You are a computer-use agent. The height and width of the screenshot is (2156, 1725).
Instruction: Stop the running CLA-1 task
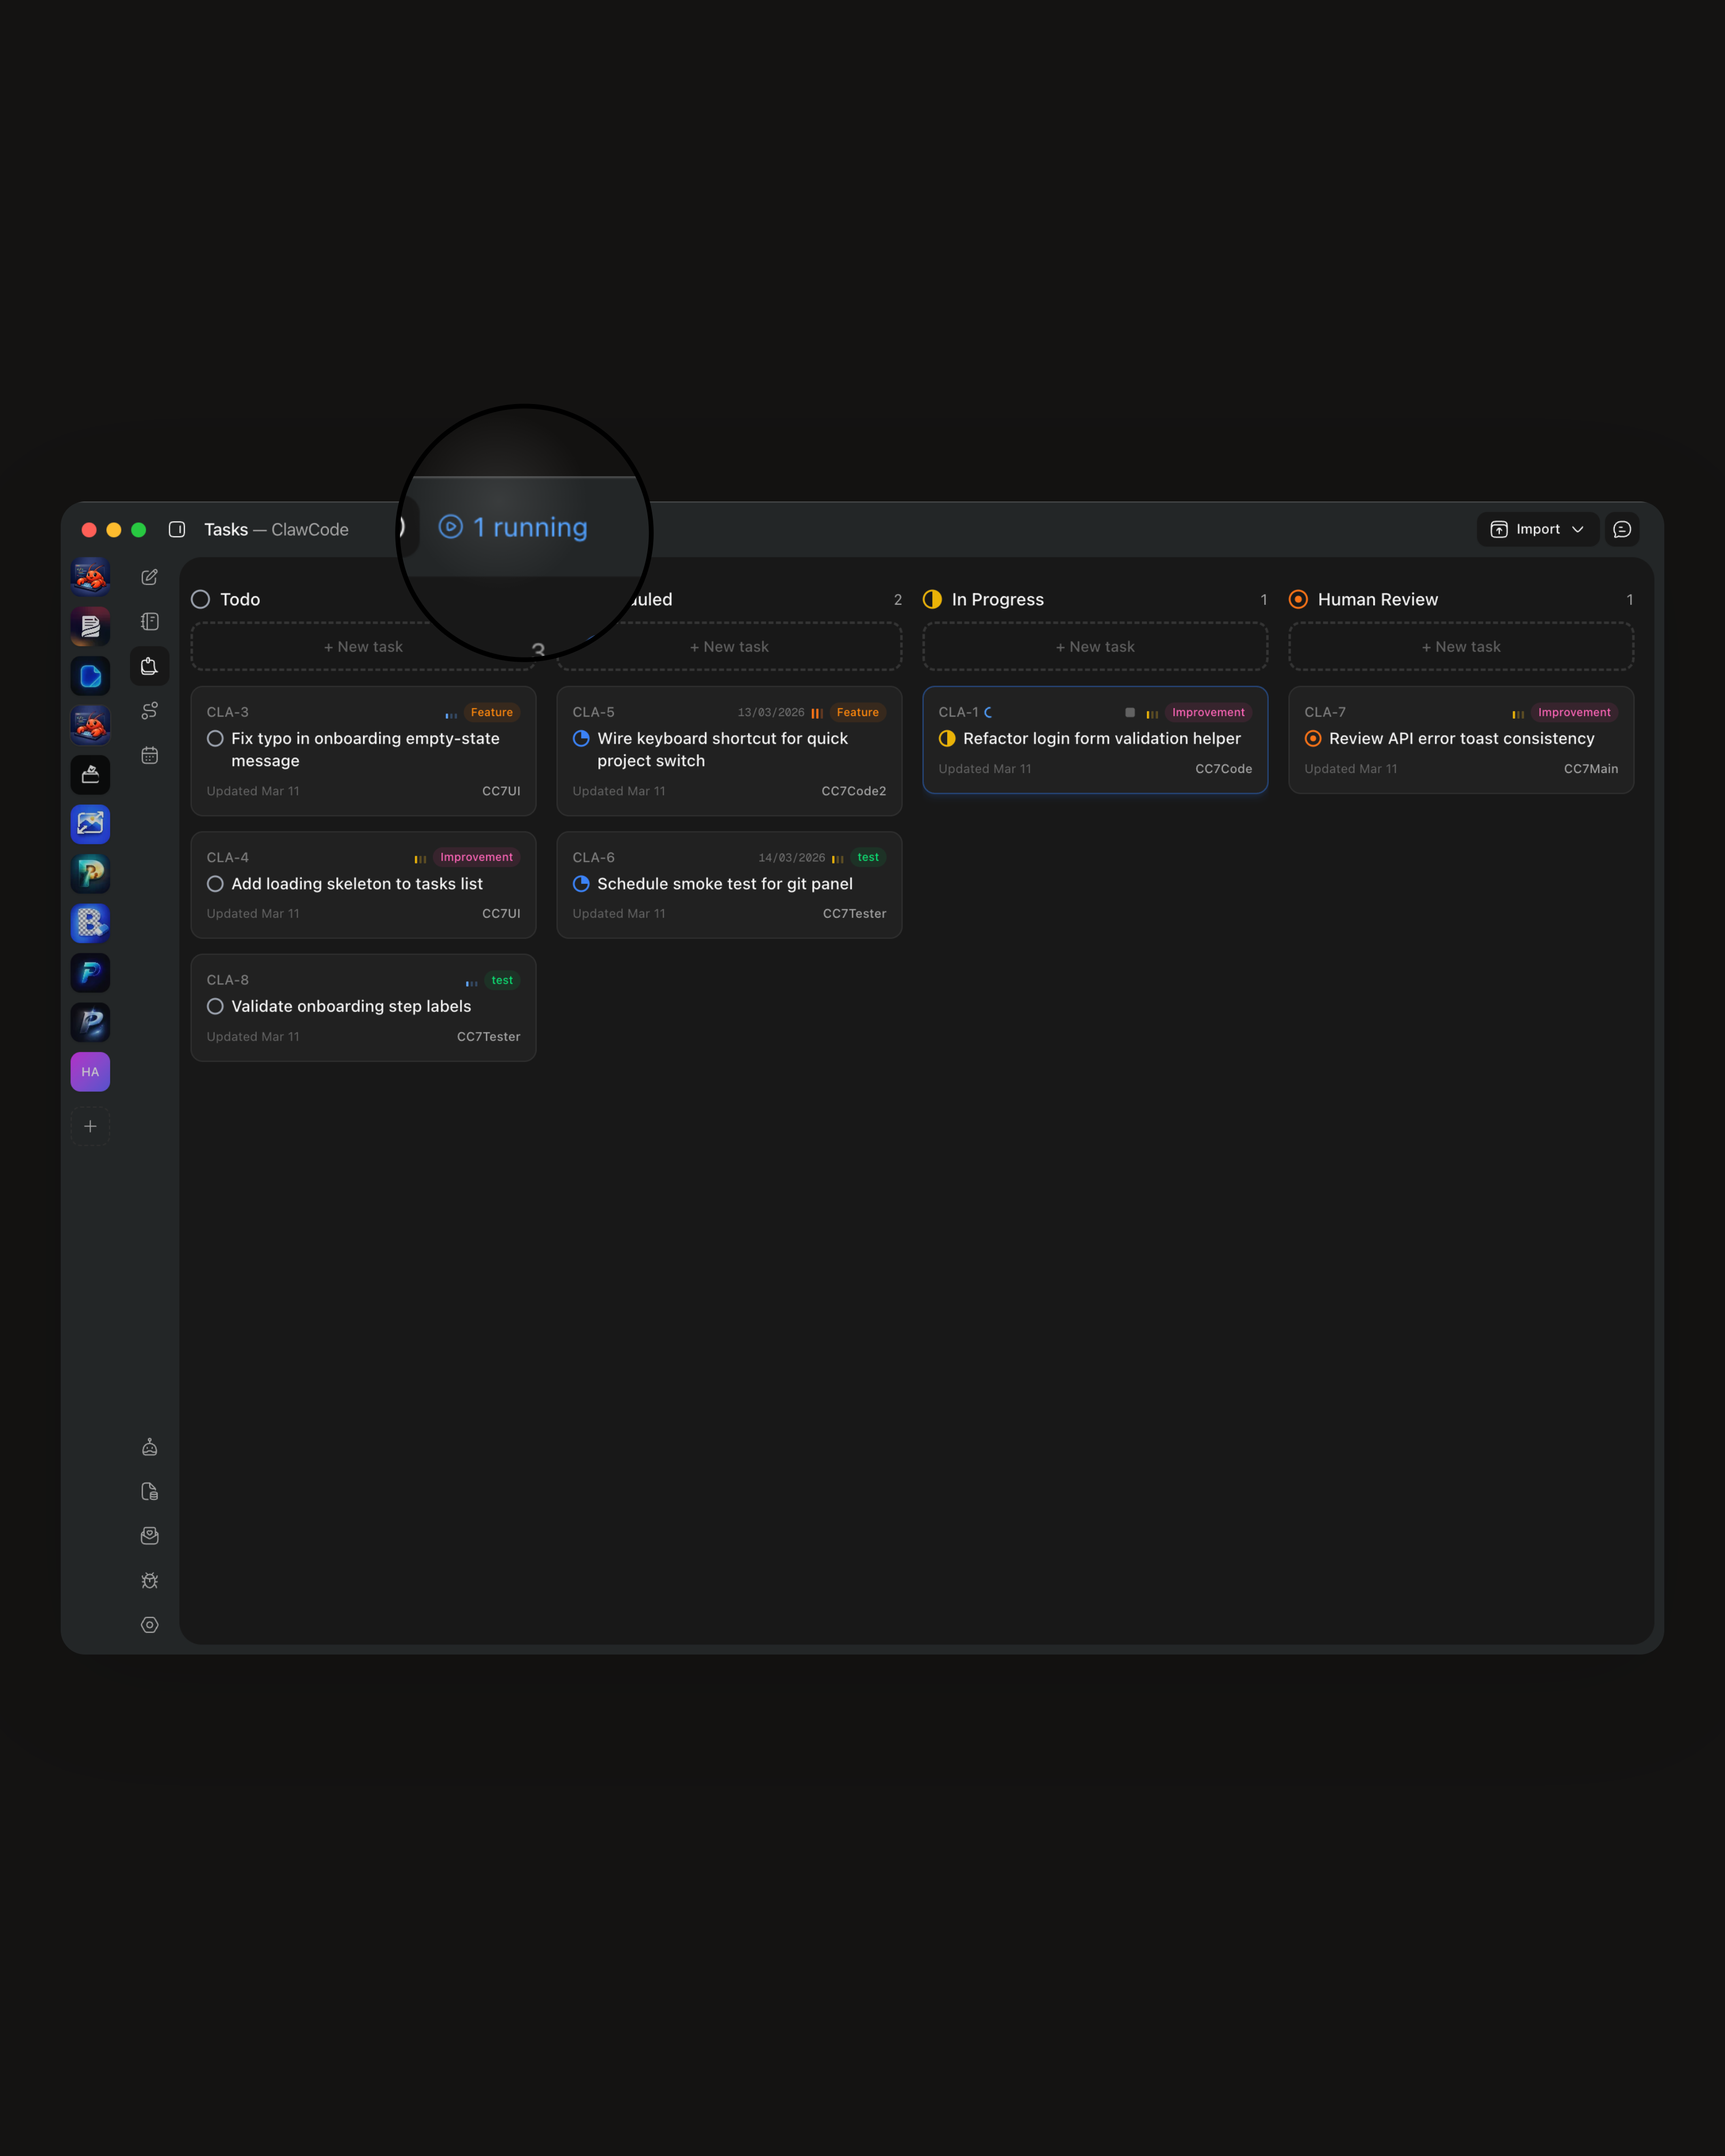(x=1129, y=712)
